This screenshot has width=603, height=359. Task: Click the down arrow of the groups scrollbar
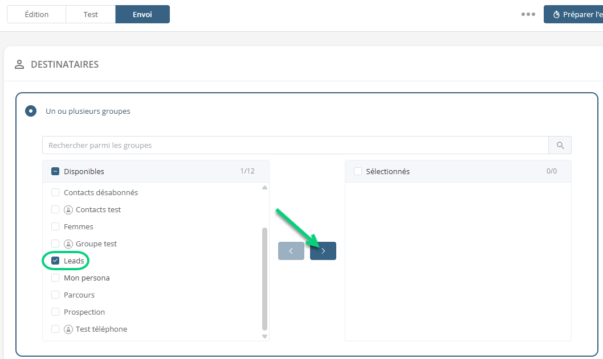pyautogui.click(x=264, y=336)
